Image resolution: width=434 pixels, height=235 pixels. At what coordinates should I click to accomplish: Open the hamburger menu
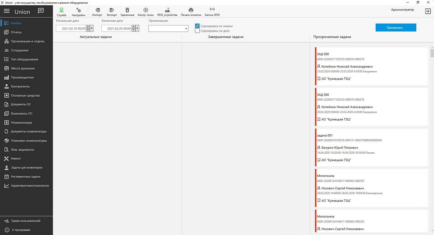pyautogui.click(x=7, y=11)
